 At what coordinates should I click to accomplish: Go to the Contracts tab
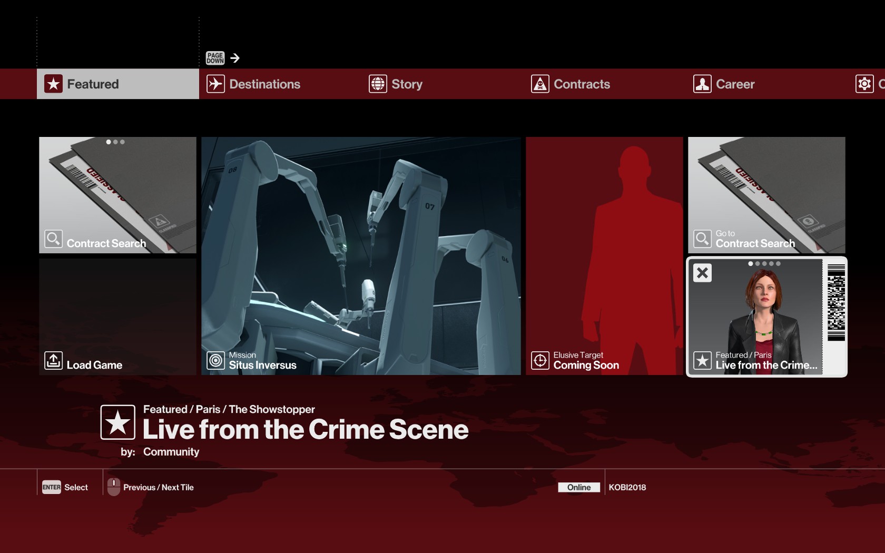[605, 84]
